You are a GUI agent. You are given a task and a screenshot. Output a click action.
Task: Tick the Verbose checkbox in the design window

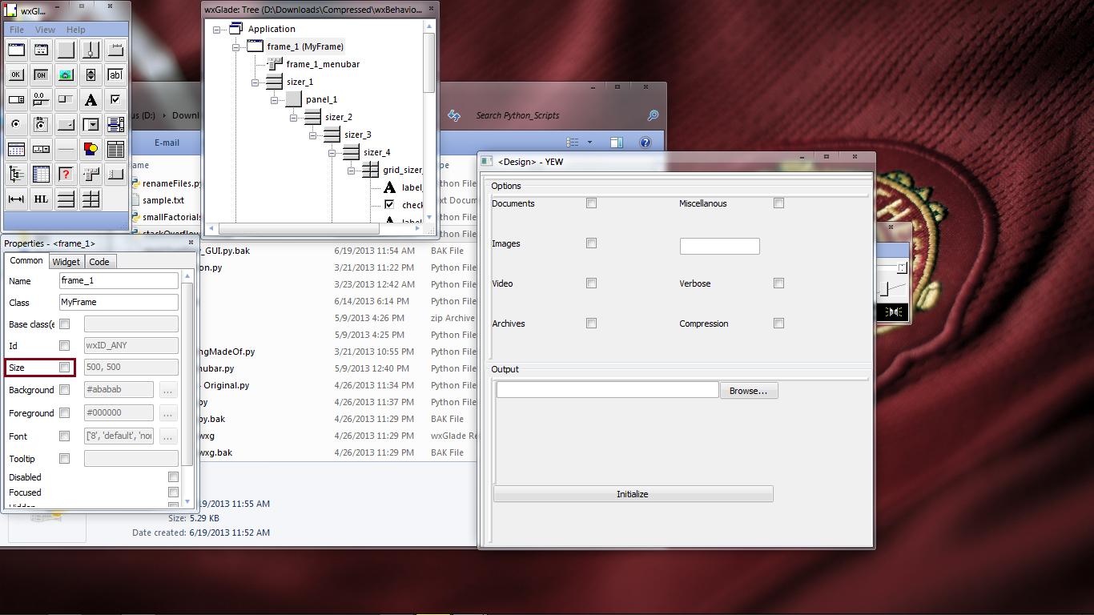tap(778, 283)
